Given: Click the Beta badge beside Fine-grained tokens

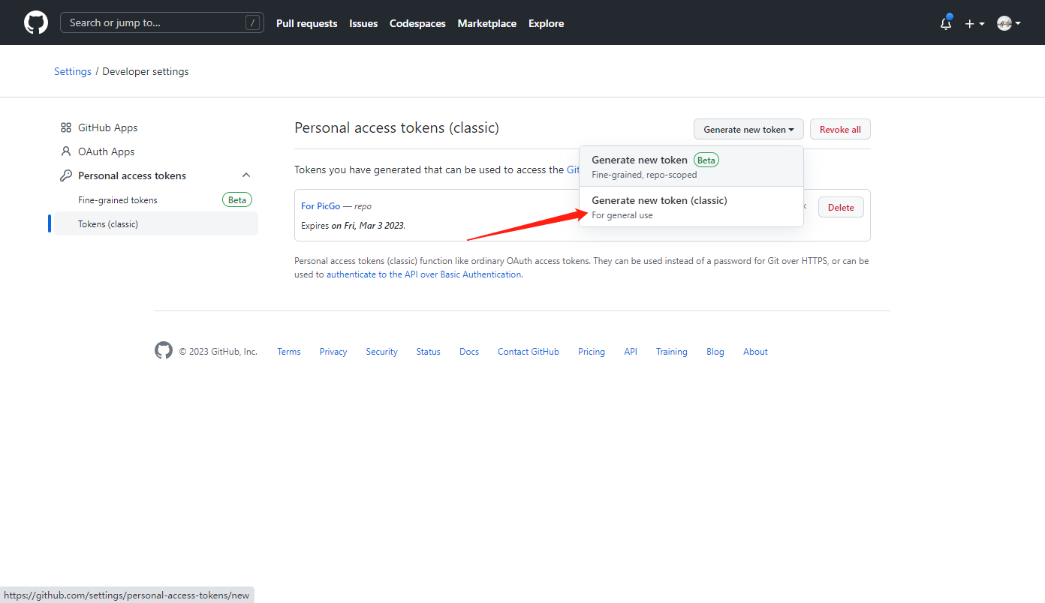Looking at the screenshot, I should 237,200.
